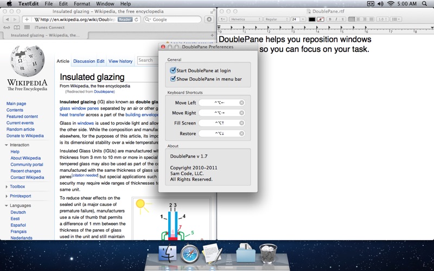This screenshot has height=271, width=434.
Task: Show all bookmarks book icon in Safari
Action: [17, 28]
